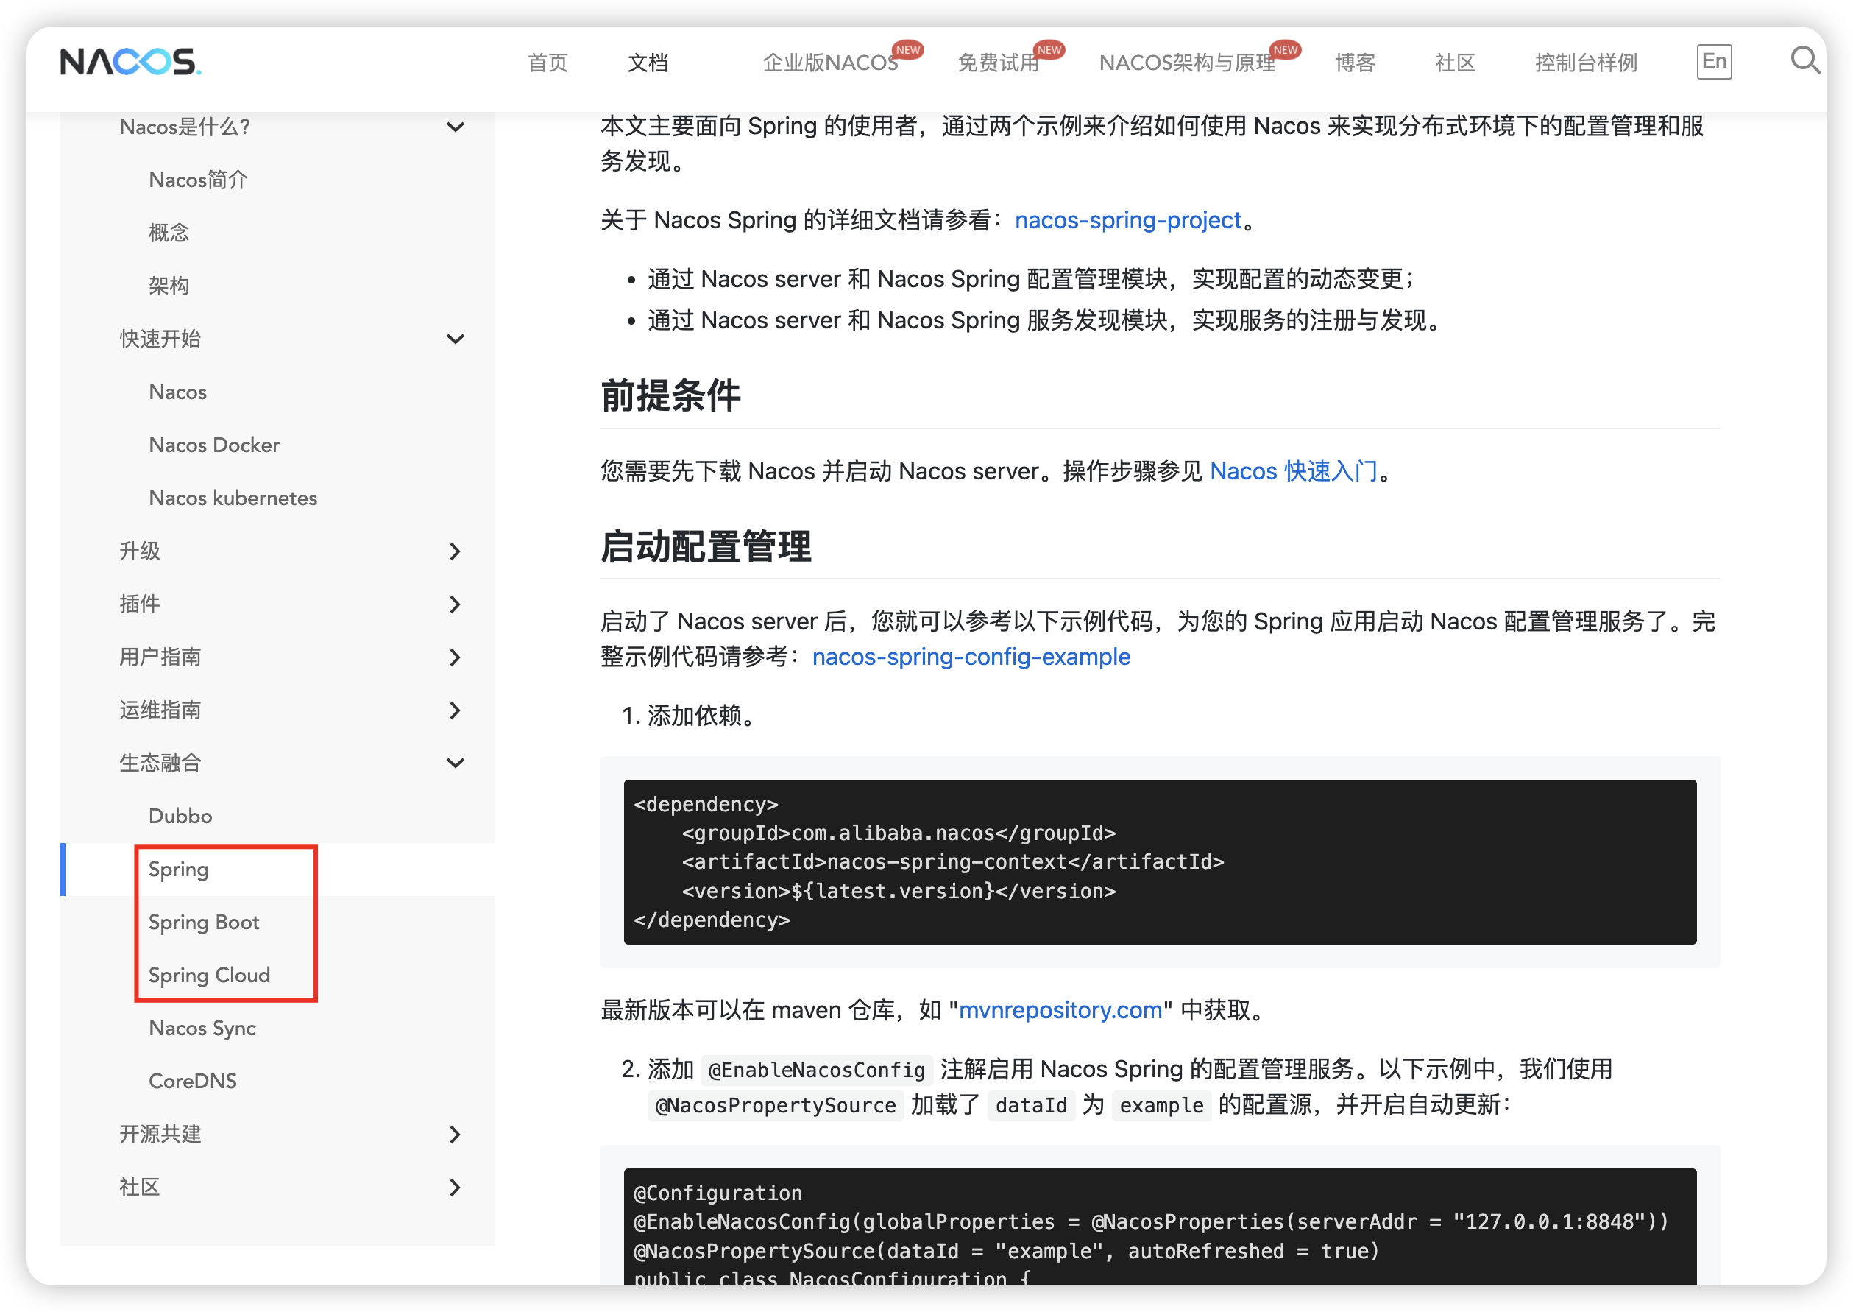
Task: Click the dependency XML code block
Action: [1160, 862]
